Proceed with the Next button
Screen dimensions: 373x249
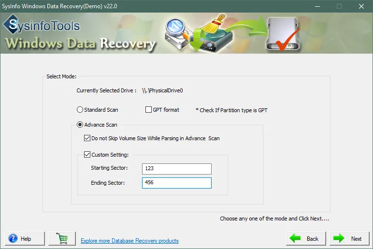349,238
